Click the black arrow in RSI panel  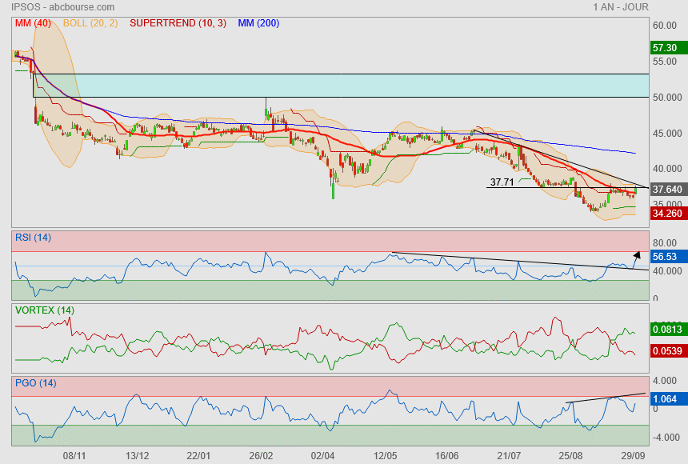coord(636,257)
